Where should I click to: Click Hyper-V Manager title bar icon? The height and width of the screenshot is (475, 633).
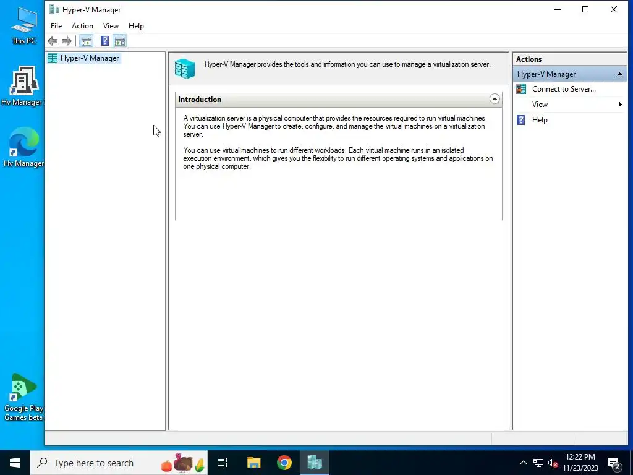(54, 9)
